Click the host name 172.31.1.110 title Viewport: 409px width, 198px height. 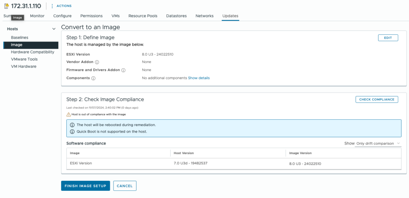point(26,6)
